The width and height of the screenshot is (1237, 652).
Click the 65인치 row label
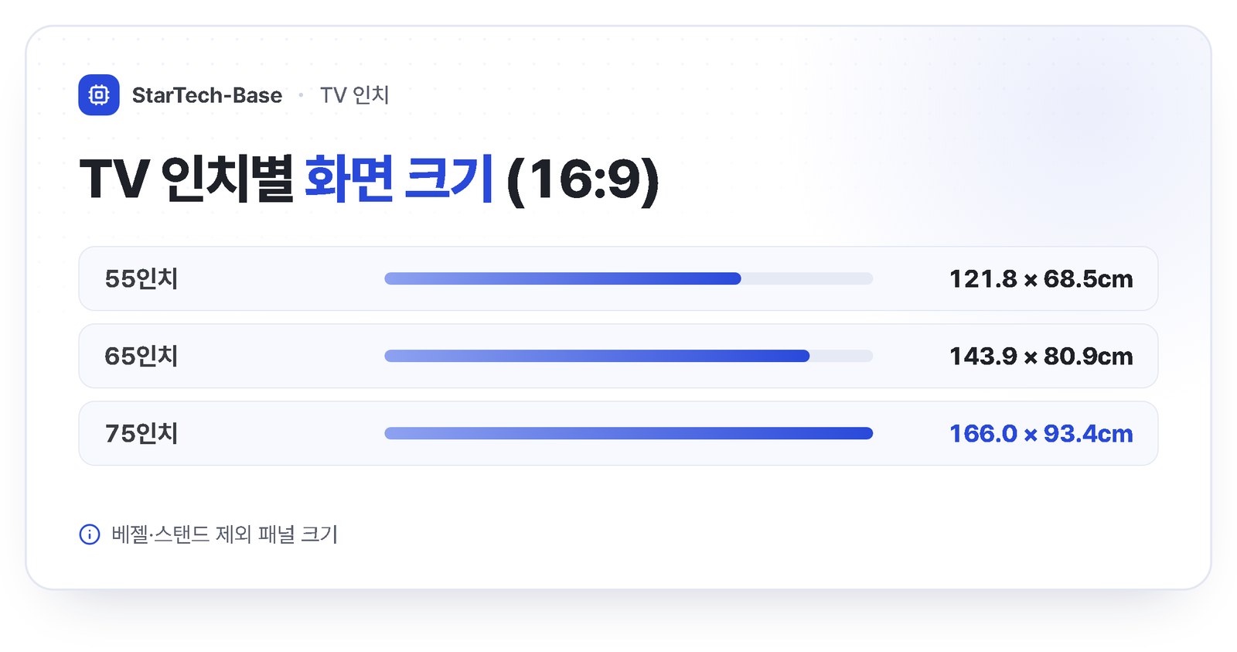coord(141,356)
